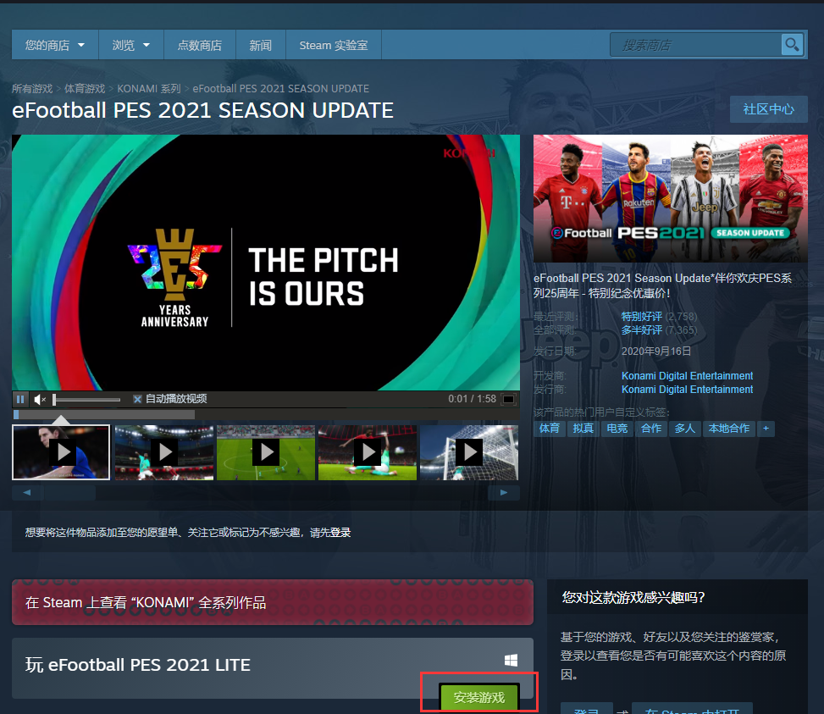Open the KONAMI 系列 breadcrumb link
The height and width of the screenshot is (714, 824).
pyautogui.click(x=149, y=89)
